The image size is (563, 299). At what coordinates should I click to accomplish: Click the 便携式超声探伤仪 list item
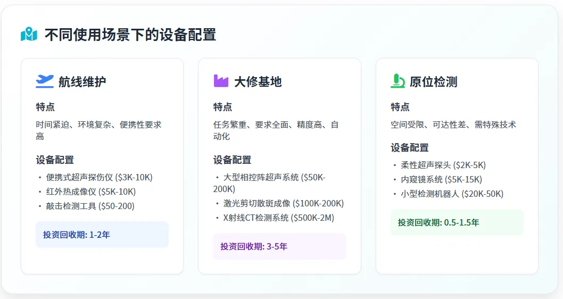tap(100, 177)
